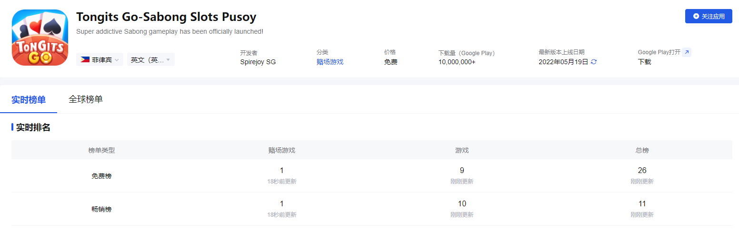Click the 赌场游戏 column header
This screenshot has width=739, height=241.
pyautogui.click(x=282, y=150)
